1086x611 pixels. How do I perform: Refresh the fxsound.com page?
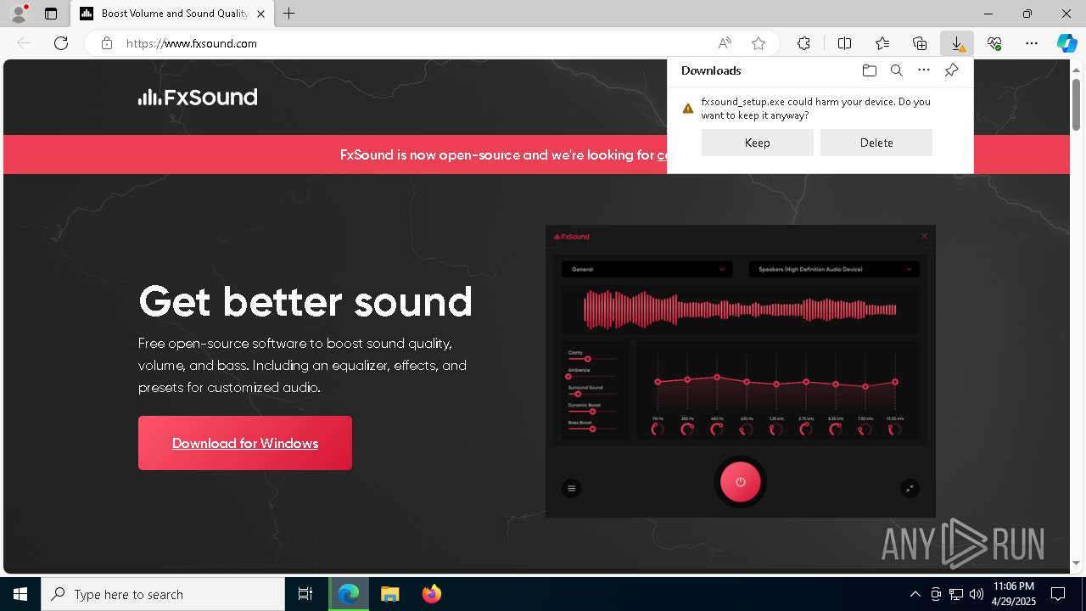61,43
